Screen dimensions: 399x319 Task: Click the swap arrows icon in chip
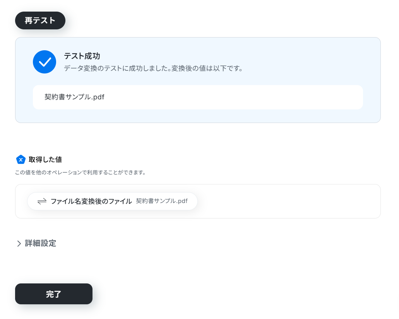[x=42, y=201]
